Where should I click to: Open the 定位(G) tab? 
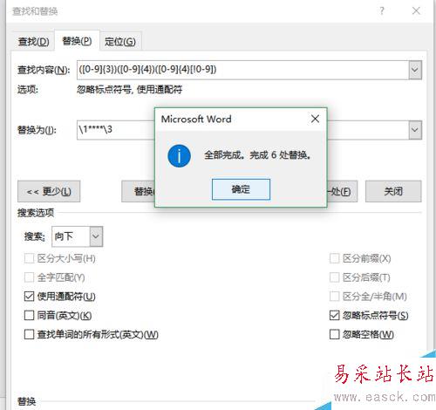tap(120, 42)
